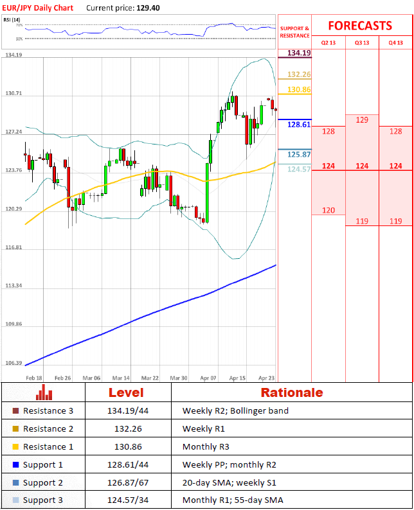Viewport: 414px width, 510px height.
Task: Click the Q2 13 forecast low 120
Action: (328, 211)
